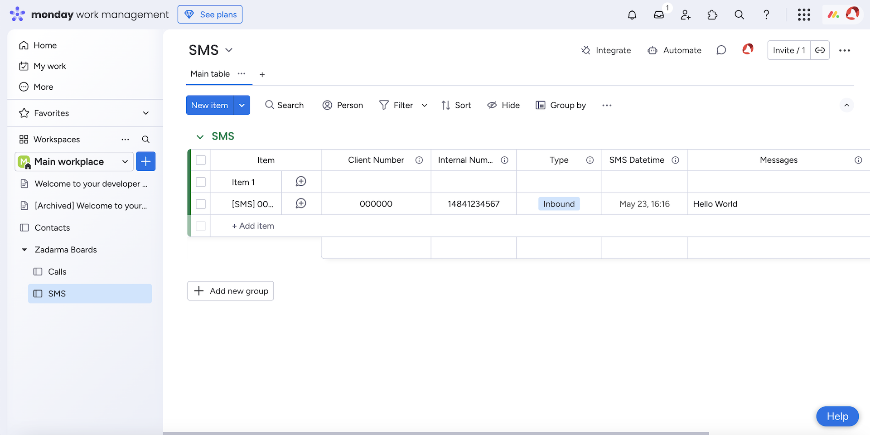Copy the board link icon next to Invite
This screenshot has height=435, width=870.
point(820,50)
